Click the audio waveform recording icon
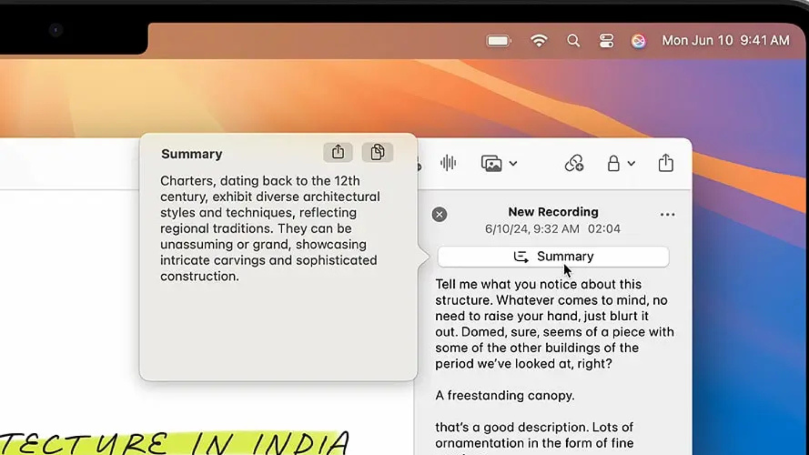Viewport: 809px width, 455px height. [448, 163]
